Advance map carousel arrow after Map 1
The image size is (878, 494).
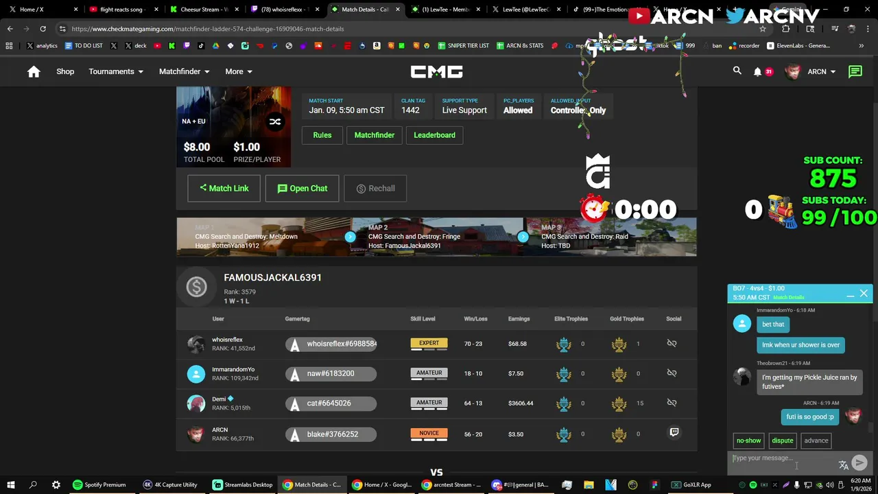click(350, 237)
